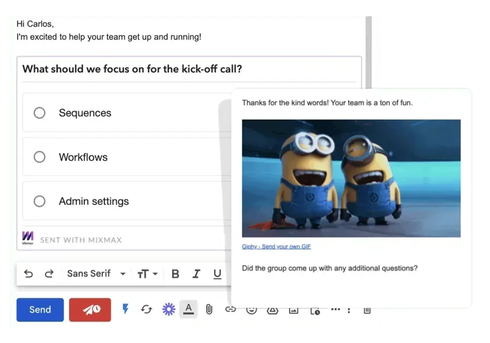Discard draft with the trash icon
This screenshot has height=343, width=490.
coord(367,310)
